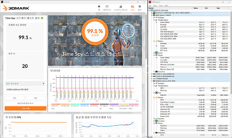Collapse the DESKTOP-GM10A88 root node
Screen dimensions: 232x138
point(149,10)
